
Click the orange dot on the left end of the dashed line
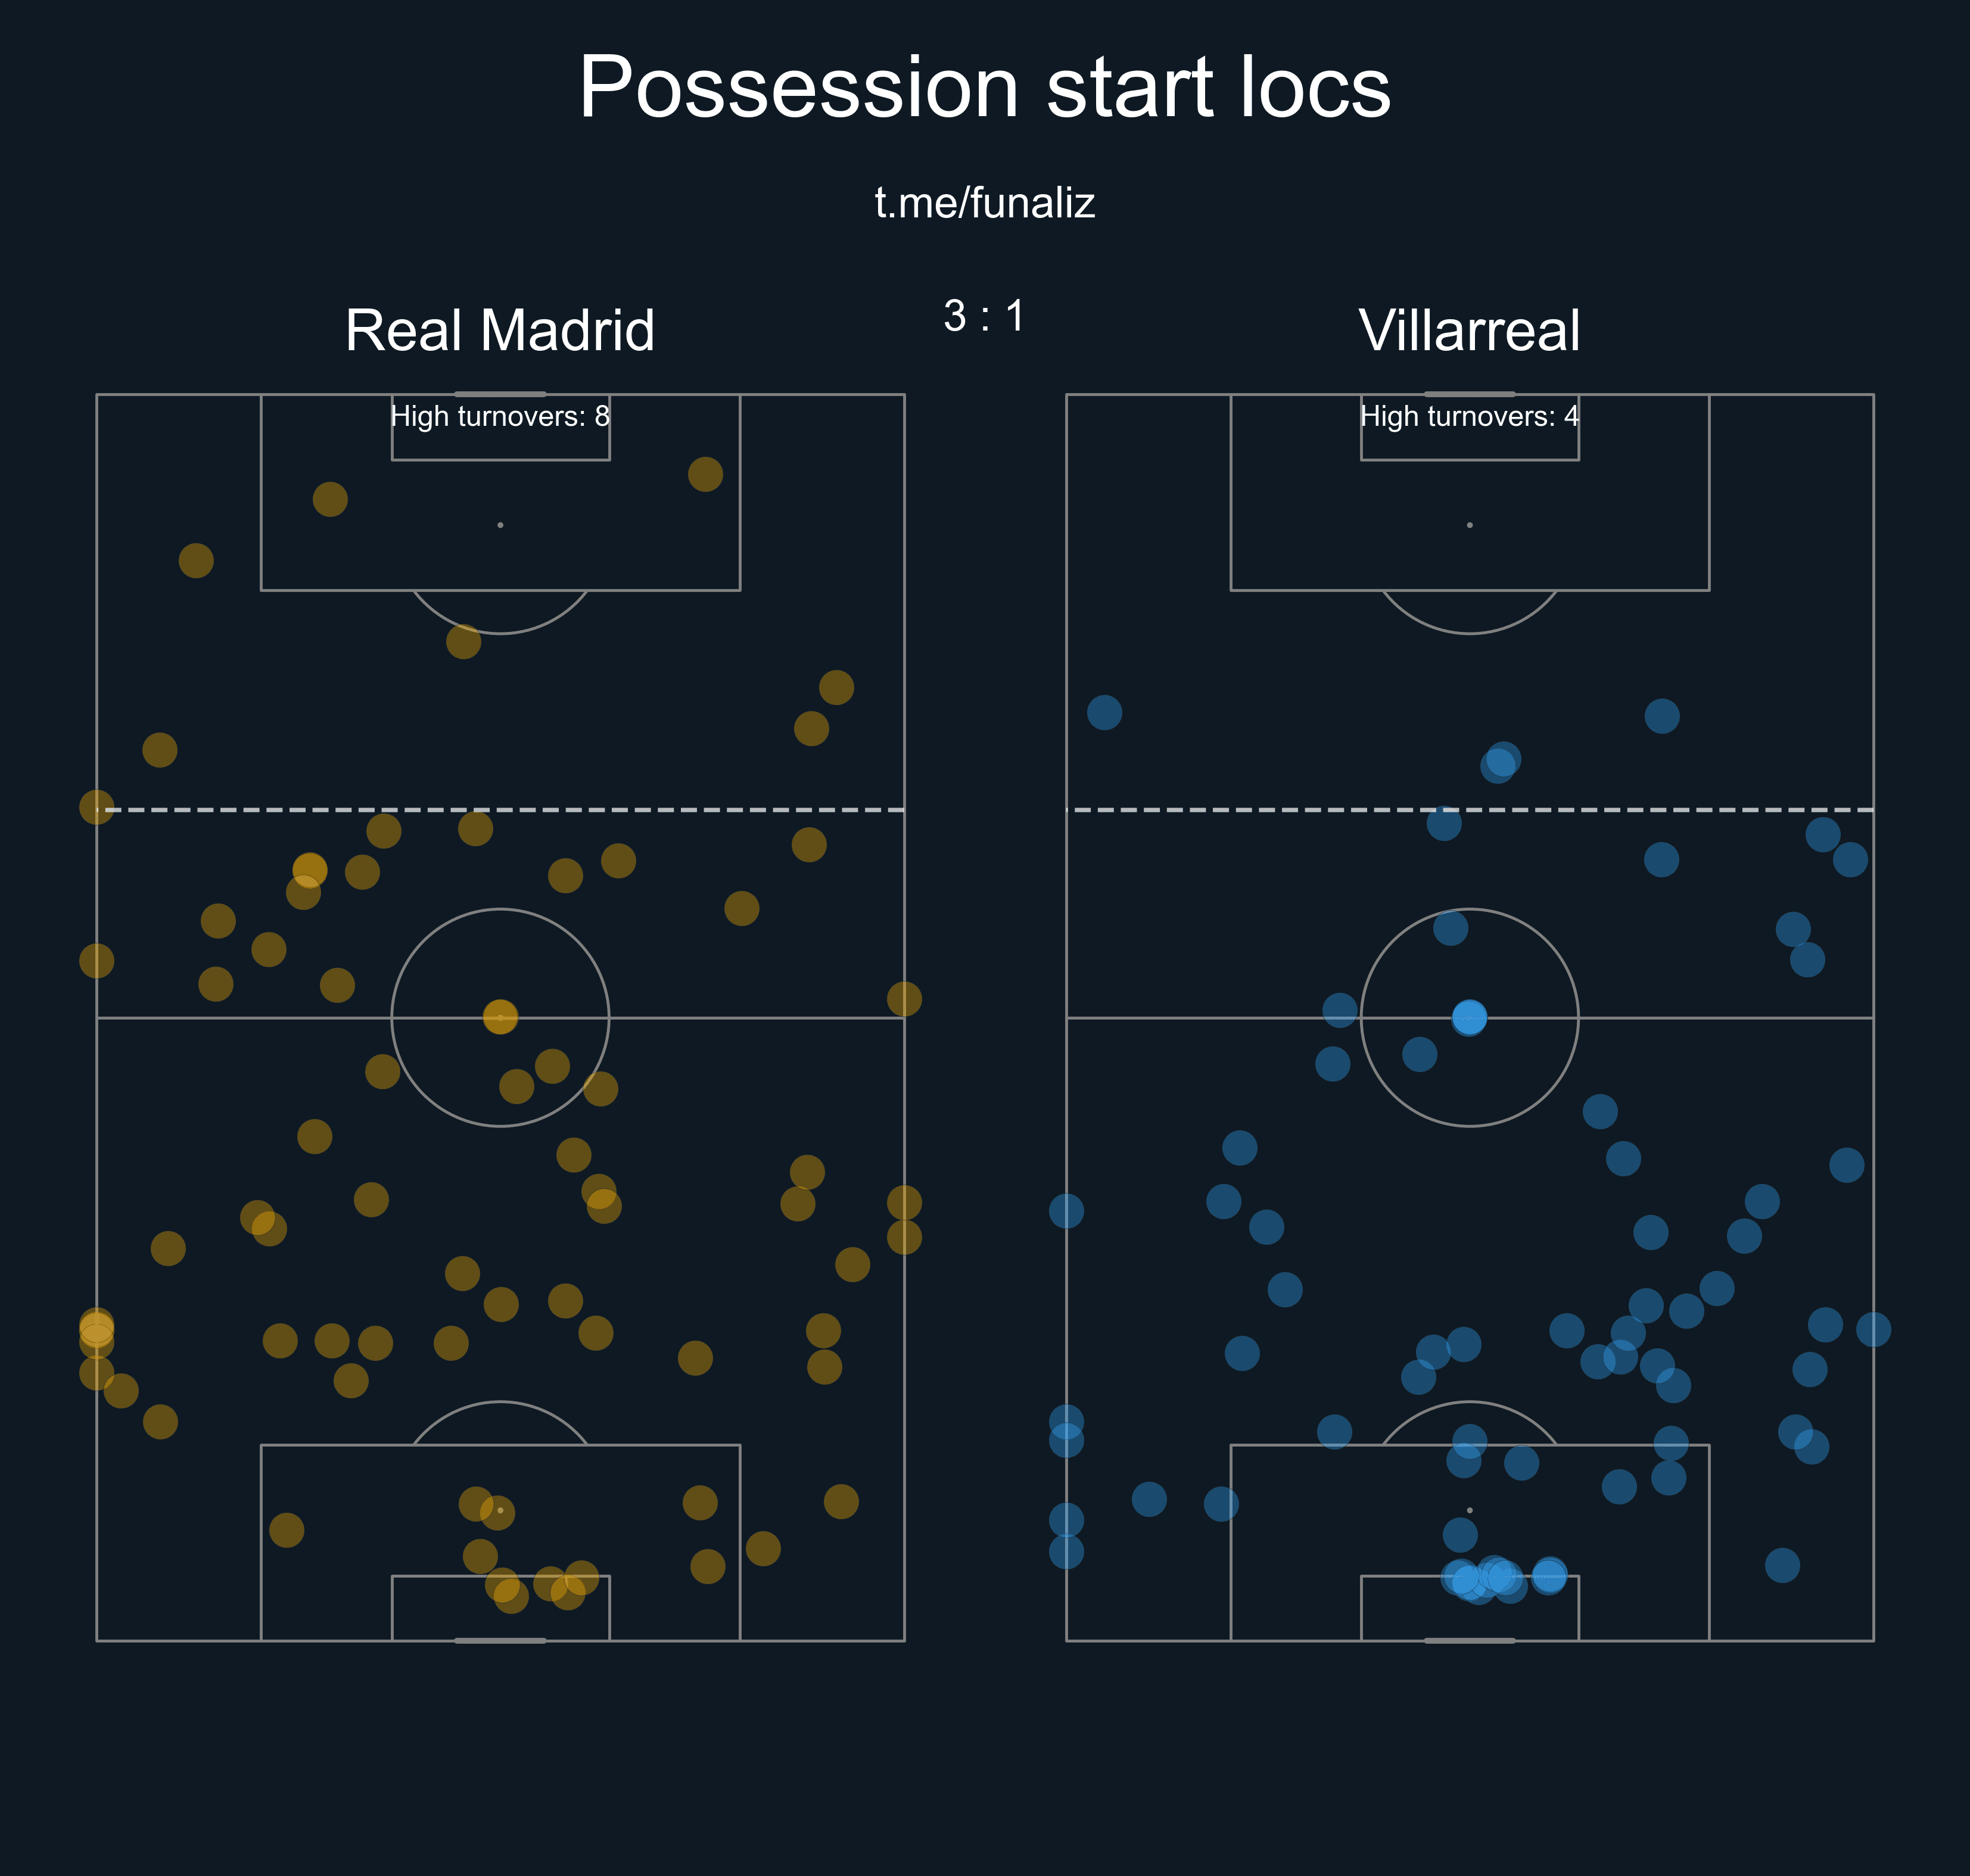pyautogui.click(x=97, y=806)
